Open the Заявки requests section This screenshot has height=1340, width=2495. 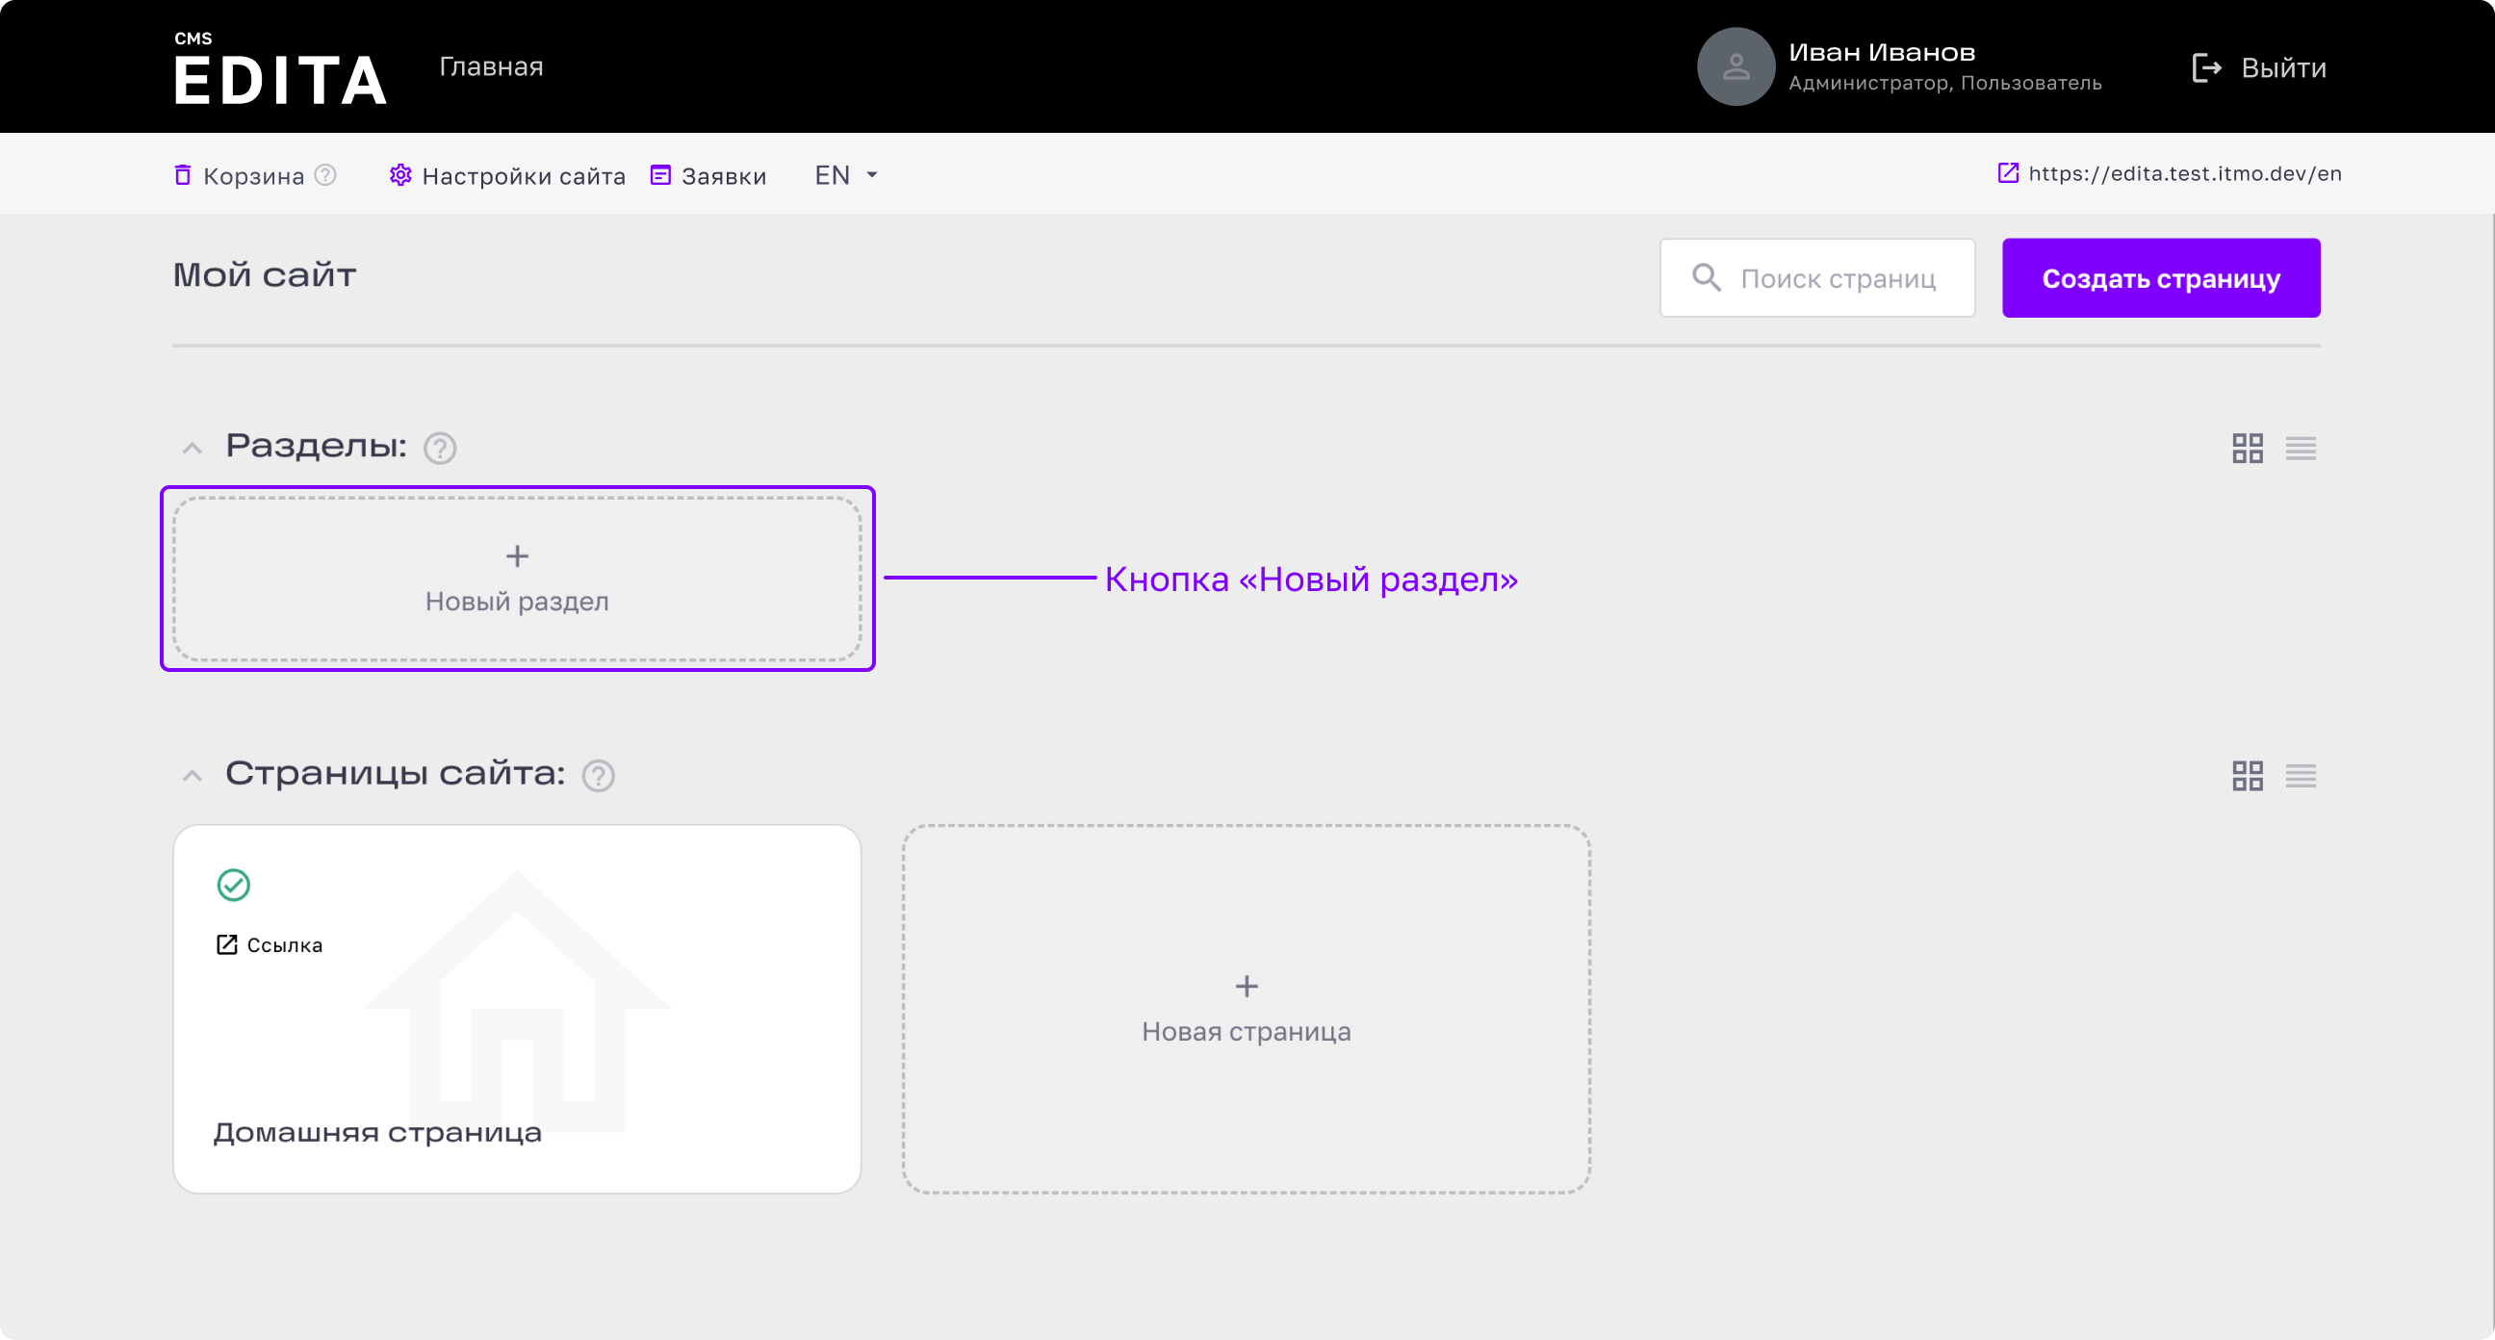[x=708, y=175]
